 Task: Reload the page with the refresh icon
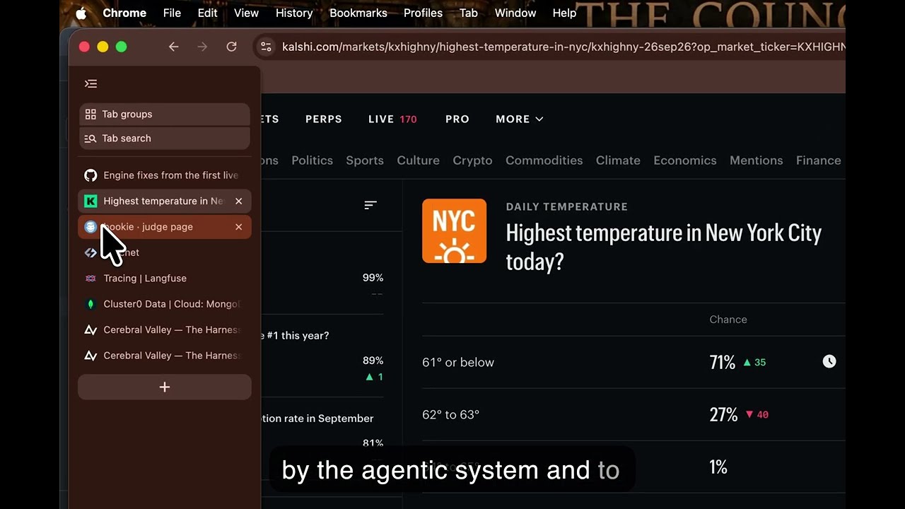tap(231, 47)
